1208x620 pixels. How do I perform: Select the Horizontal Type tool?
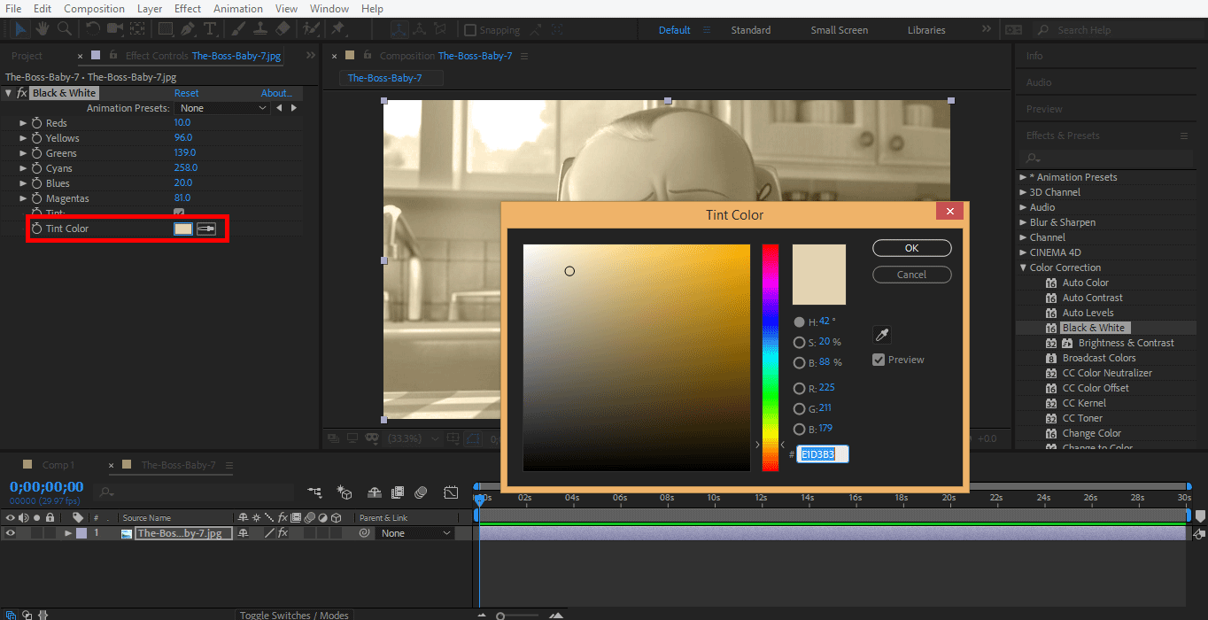click(210, 28)
